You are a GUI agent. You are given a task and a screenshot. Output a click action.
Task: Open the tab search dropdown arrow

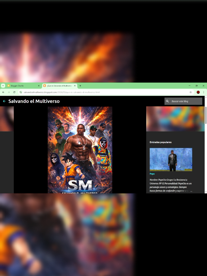point(3,86)
